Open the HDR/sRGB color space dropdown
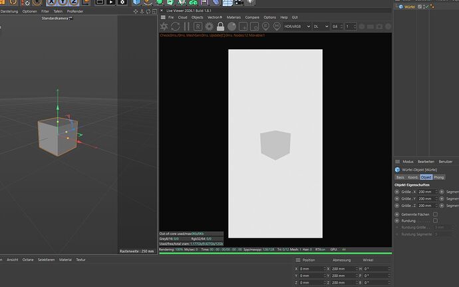Viewport: 459px width, 287px height. pos(297,27)
